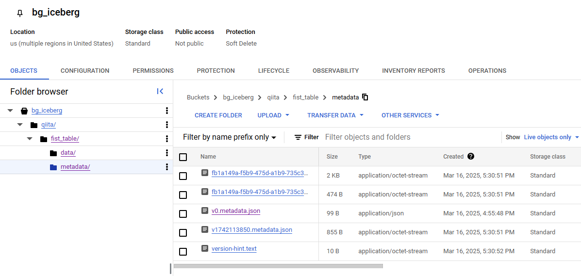Screen dimensions: 581x276
Task: Click the Create Folder button
Action: click(218, 115)
